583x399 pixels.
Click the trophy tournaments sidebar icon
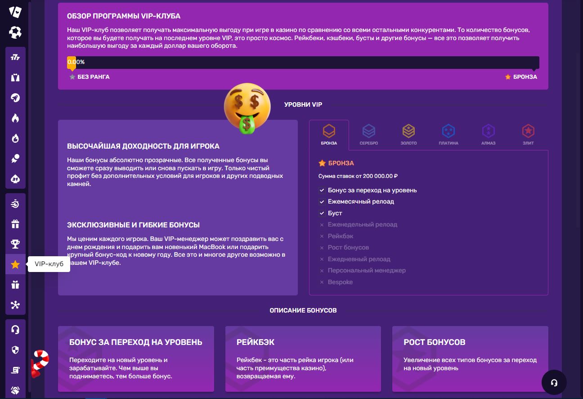click(x=15, y=245)
